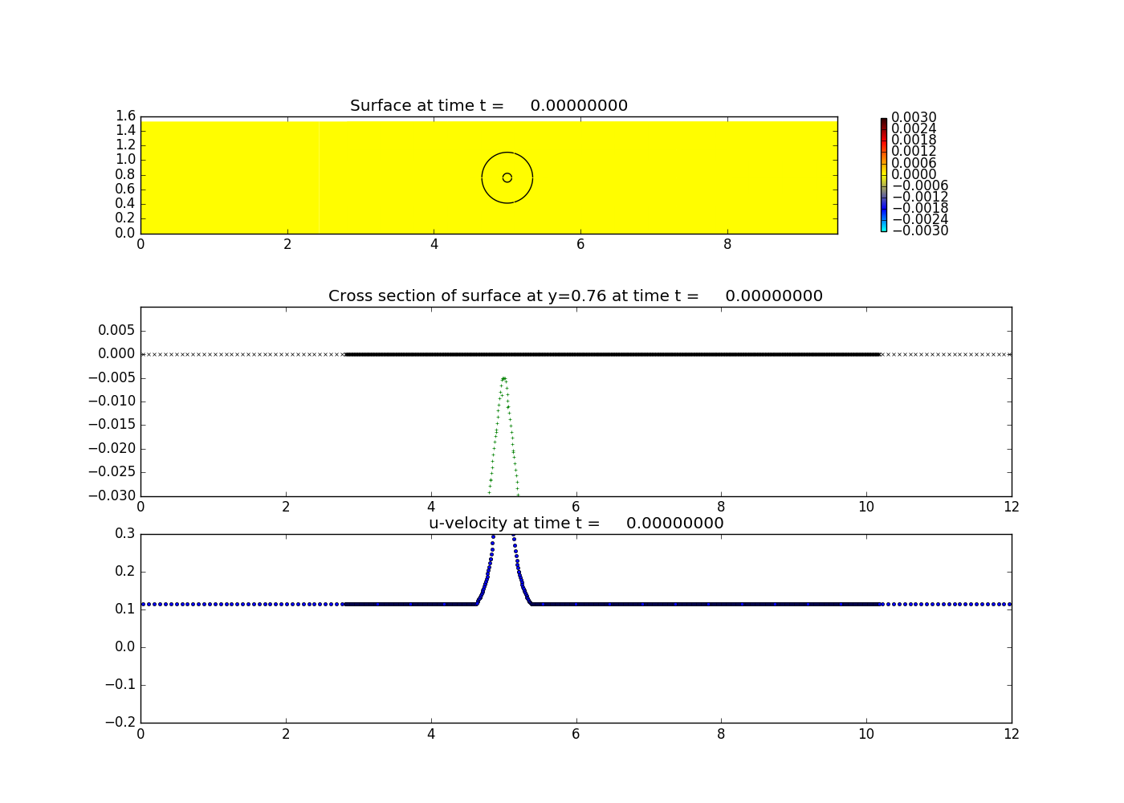Screen dimensions: 1124x803
Task: Click the 0.1 tick label on the u-velocity y-axis
Action: tap(126, 609)
